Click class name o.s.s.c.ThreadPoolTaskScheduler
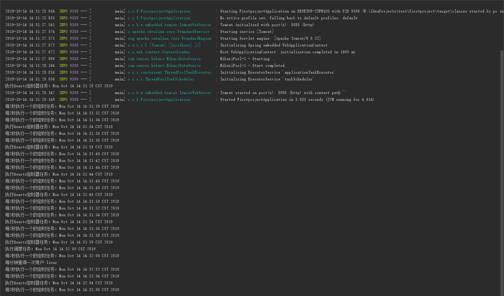 pos(161,79)
